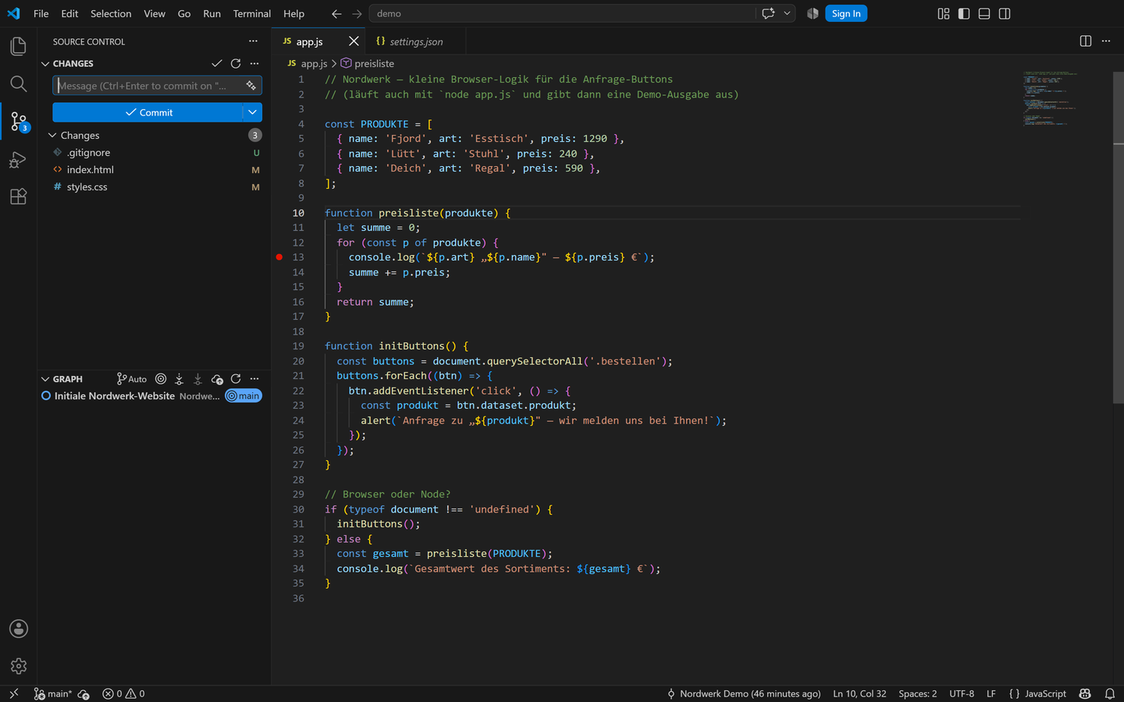
Task: Open the Commit button dropdown arrow
Action: pyautogui.click(x=252, y=112)
